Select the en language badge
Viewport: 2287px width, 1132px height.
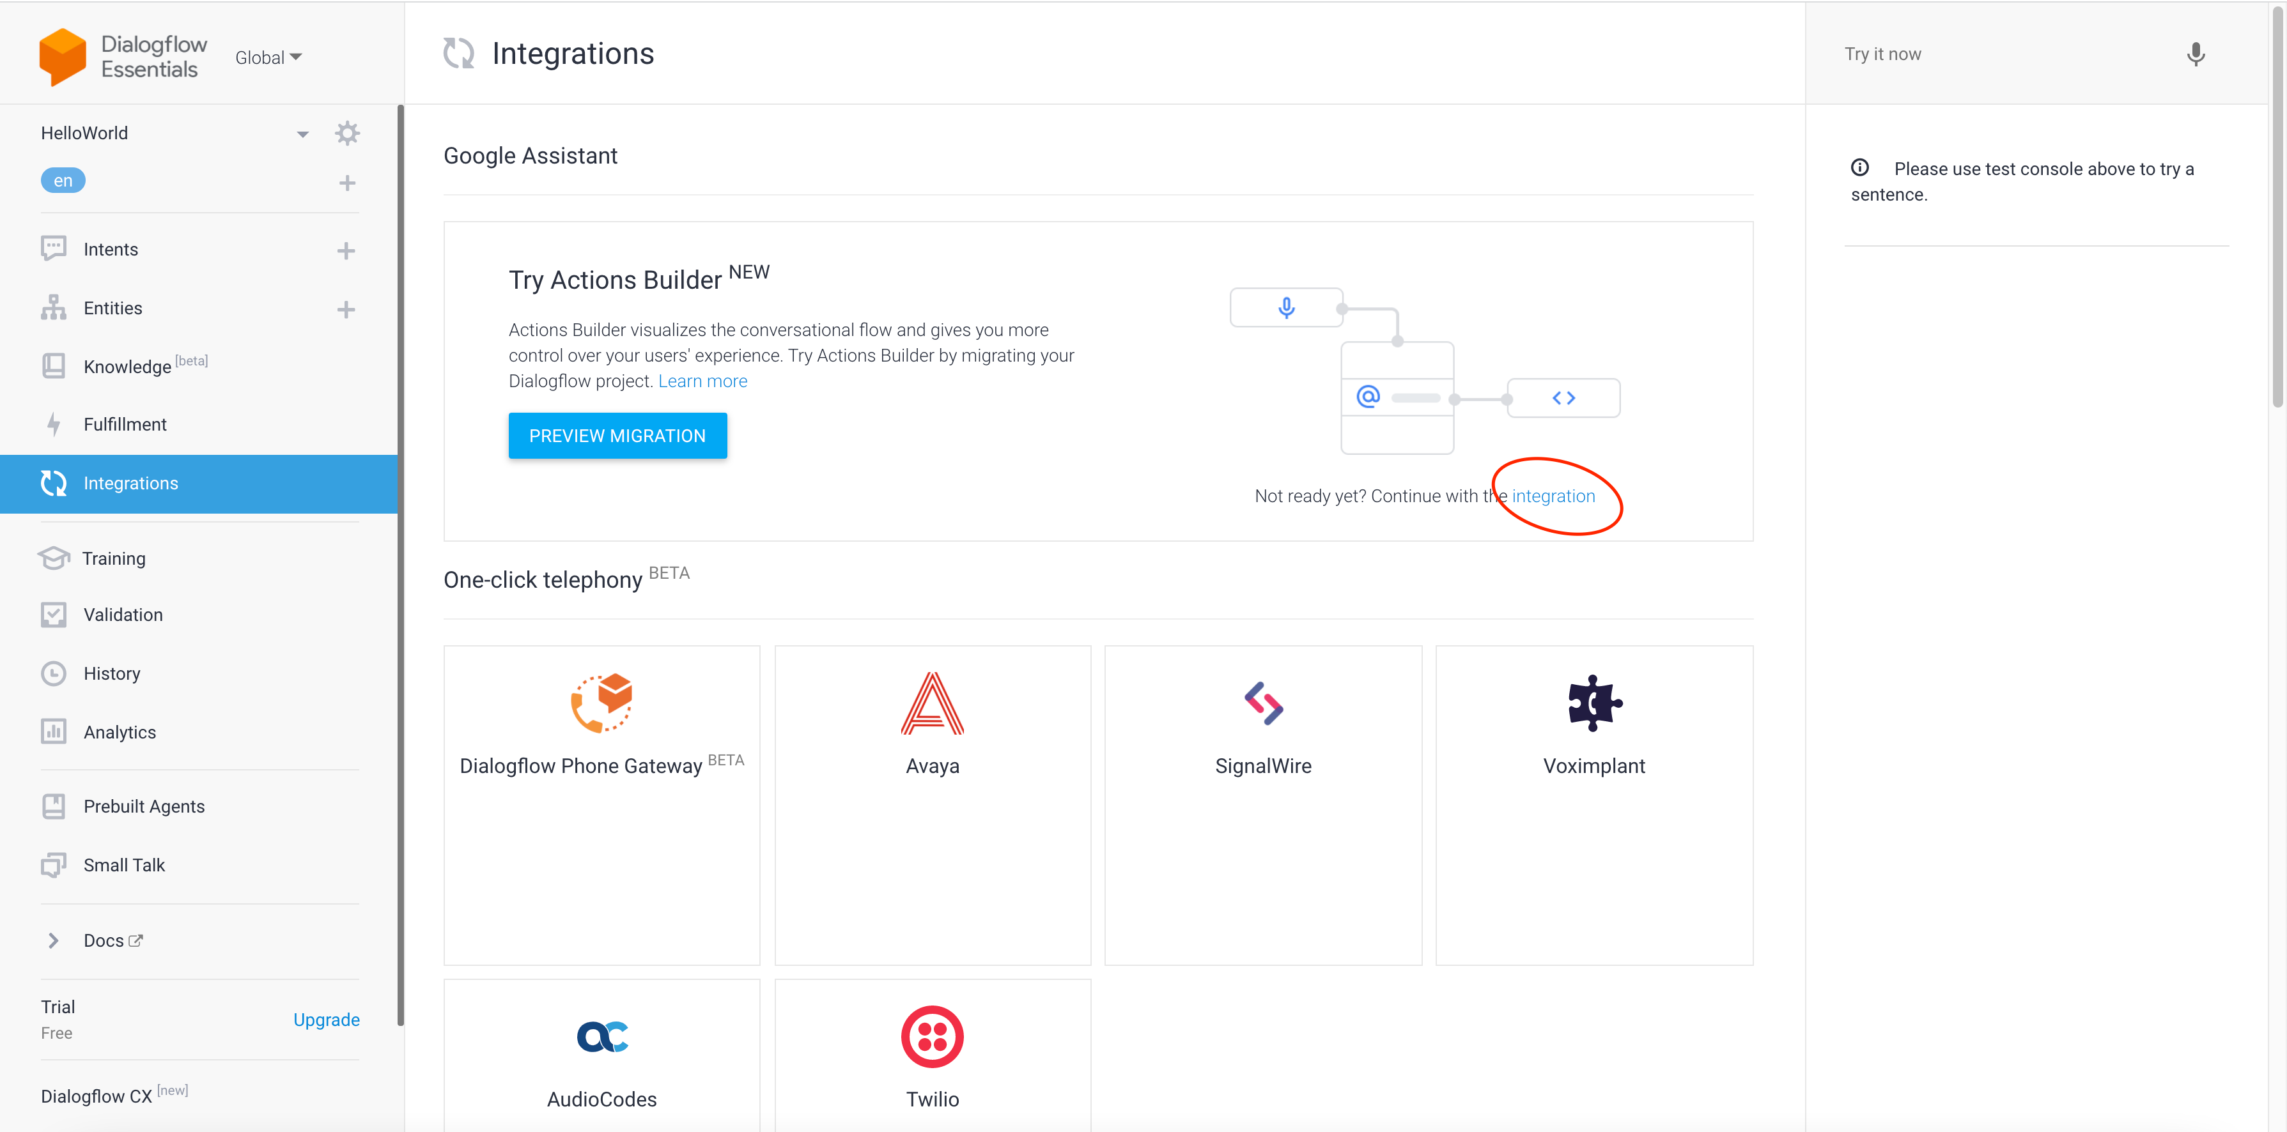63,181
